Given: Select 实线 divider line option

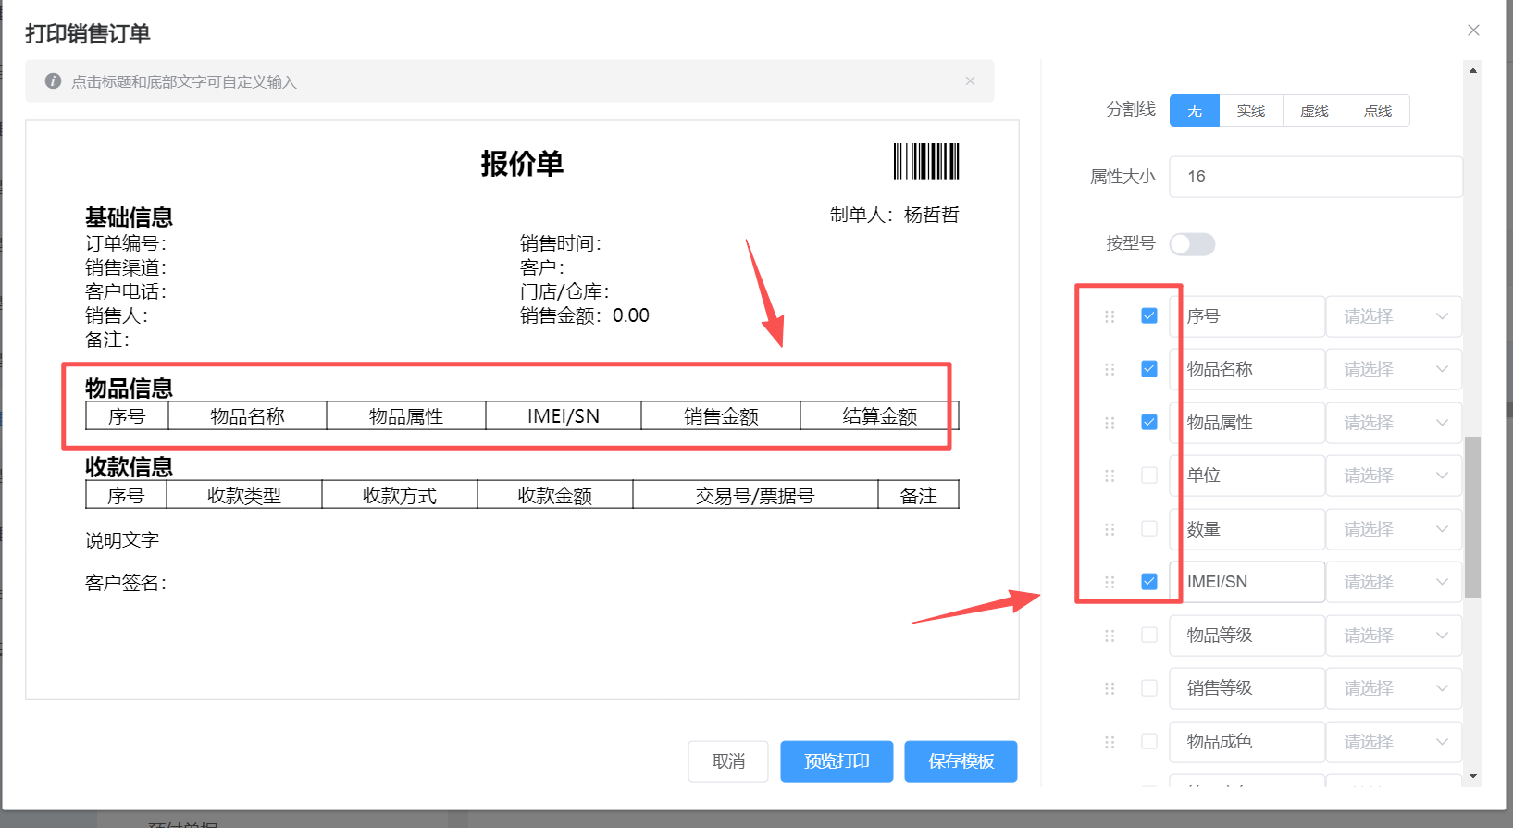Looking at the screenshot, I should pyautogui.click(x=1250, y=111).
